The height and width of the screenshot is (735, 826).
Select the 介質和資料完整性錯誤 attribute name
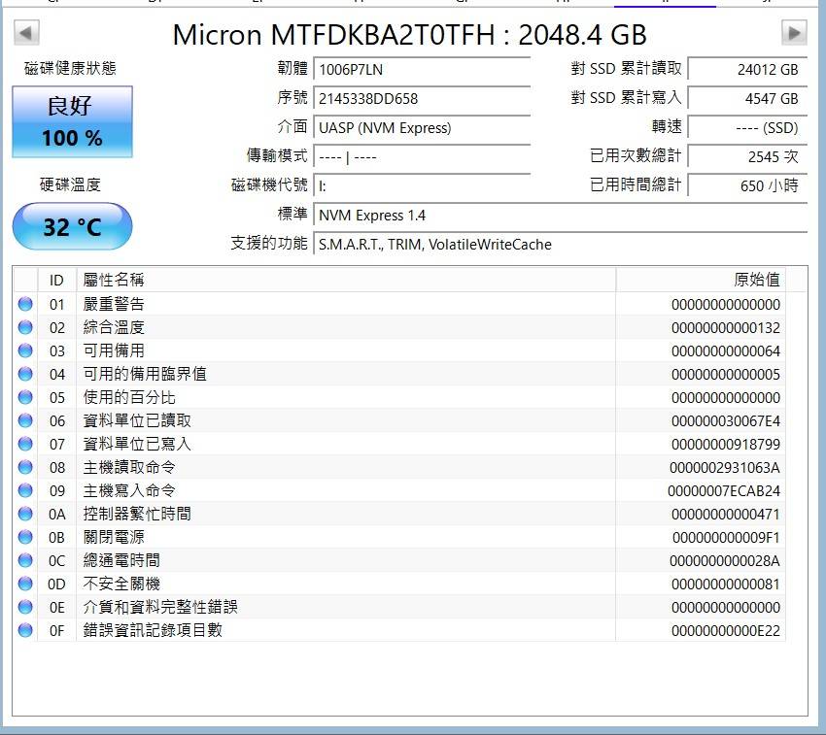[160, 607]
